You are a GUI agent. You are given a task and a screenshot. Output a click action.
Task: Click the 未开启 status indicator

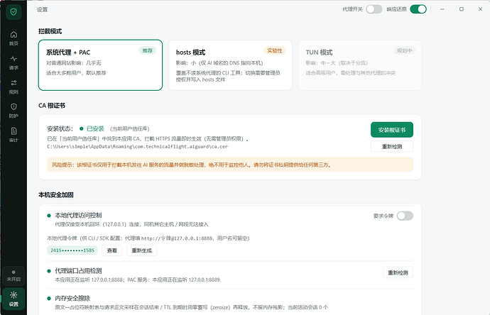click(13, 276)
